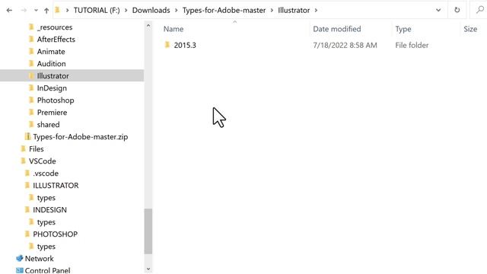This screenshot has width=487, height=274.
Task: Click the Photoshop folder icon in tree
Action: (31, 100)
